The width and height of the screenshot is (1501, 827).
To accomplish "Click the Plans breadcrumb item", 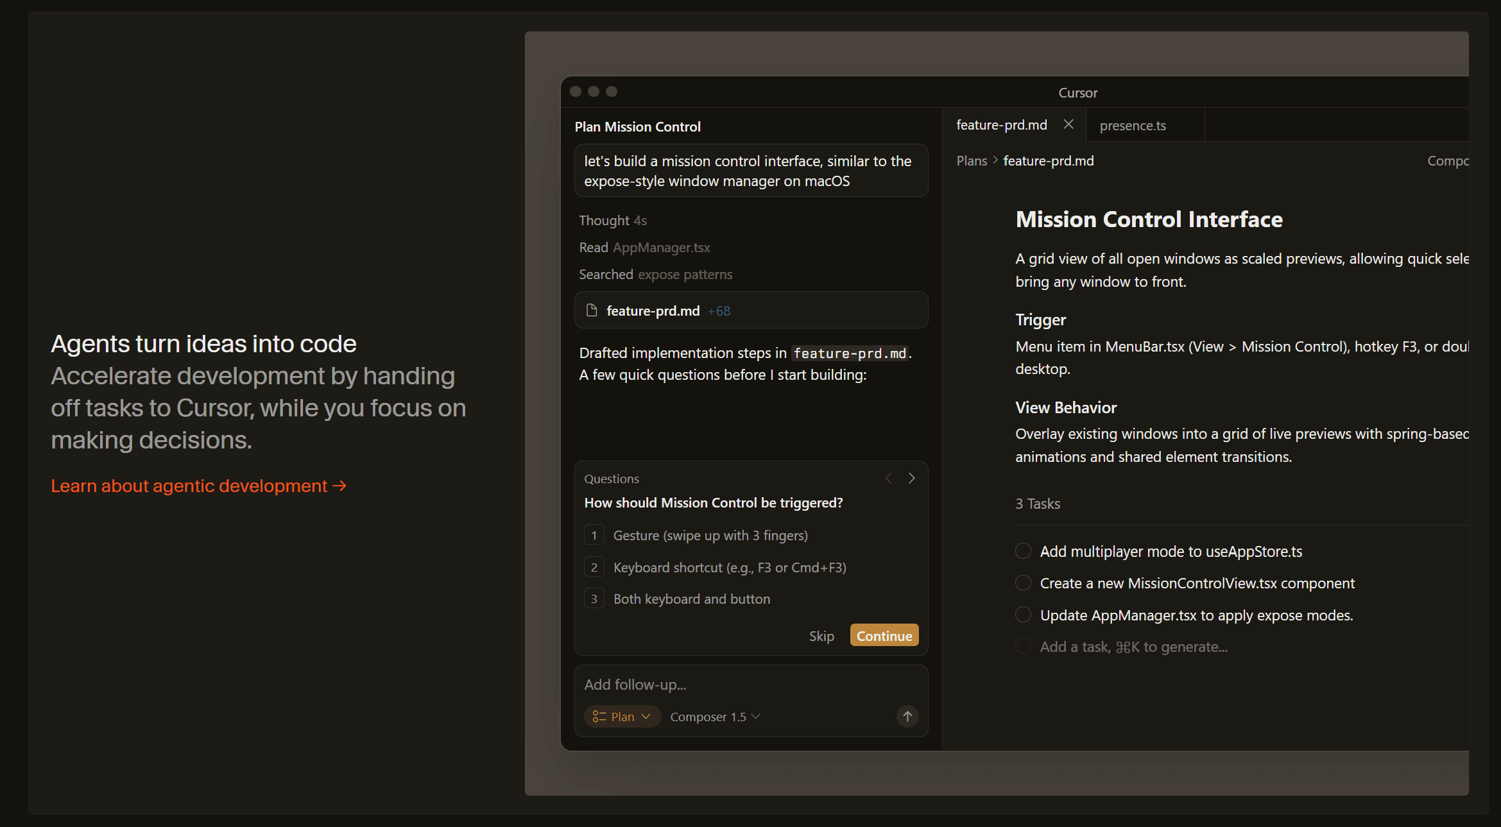I will [972, 160].
